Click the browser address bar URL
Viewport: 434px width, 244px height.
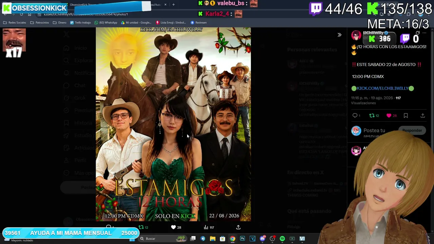[86, 15]
